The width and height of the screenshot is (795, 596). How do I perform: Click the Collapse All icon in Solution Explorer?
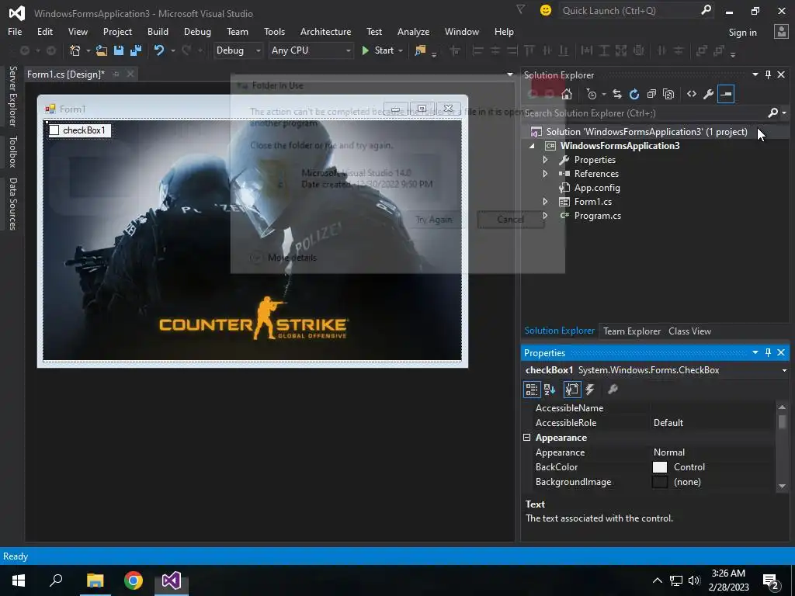[x=651, y=94]
